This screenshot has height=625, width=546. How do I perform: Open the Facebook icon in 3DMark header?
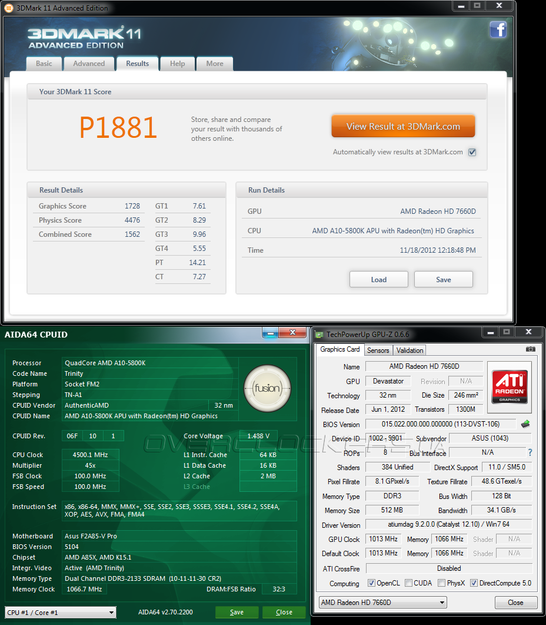[498, 29]
